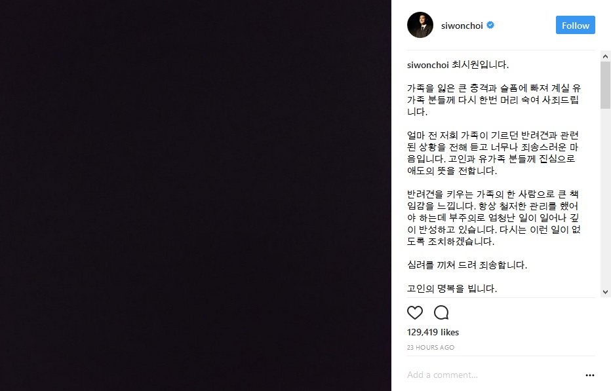Viewport: 611px width, 391px height.
Task: Click the line 심려를 끼쳐 드려 죄송합니다.
Action: (x=467, y=265)
